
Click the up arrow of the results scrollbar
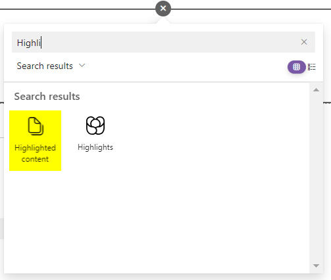point(316,90)
